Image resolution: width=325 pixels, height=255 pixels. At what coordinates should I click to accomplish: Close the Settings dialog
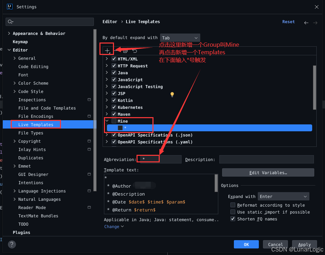point(316,7)
